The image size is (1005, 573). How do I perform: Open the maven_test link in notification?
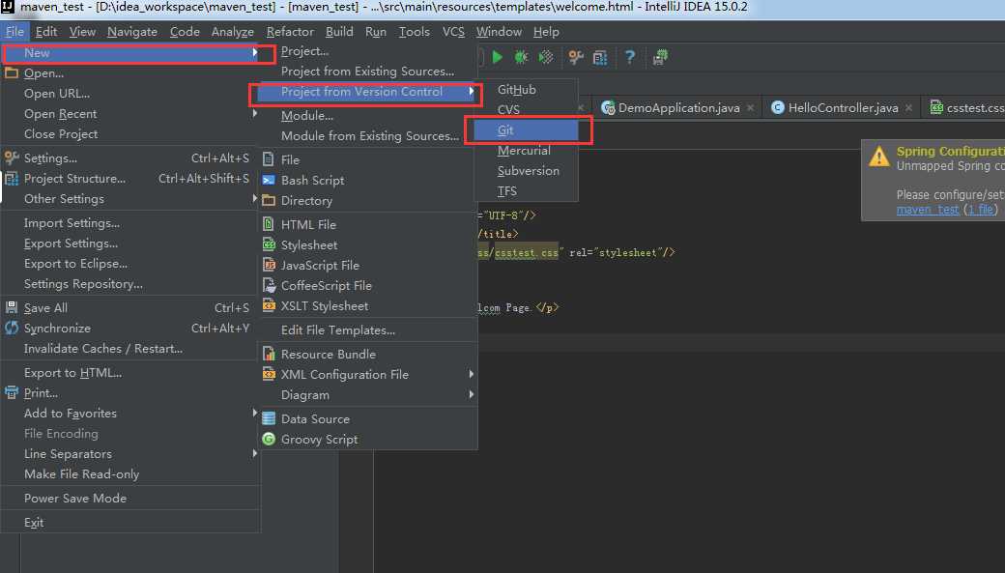(x=928, y=210)
